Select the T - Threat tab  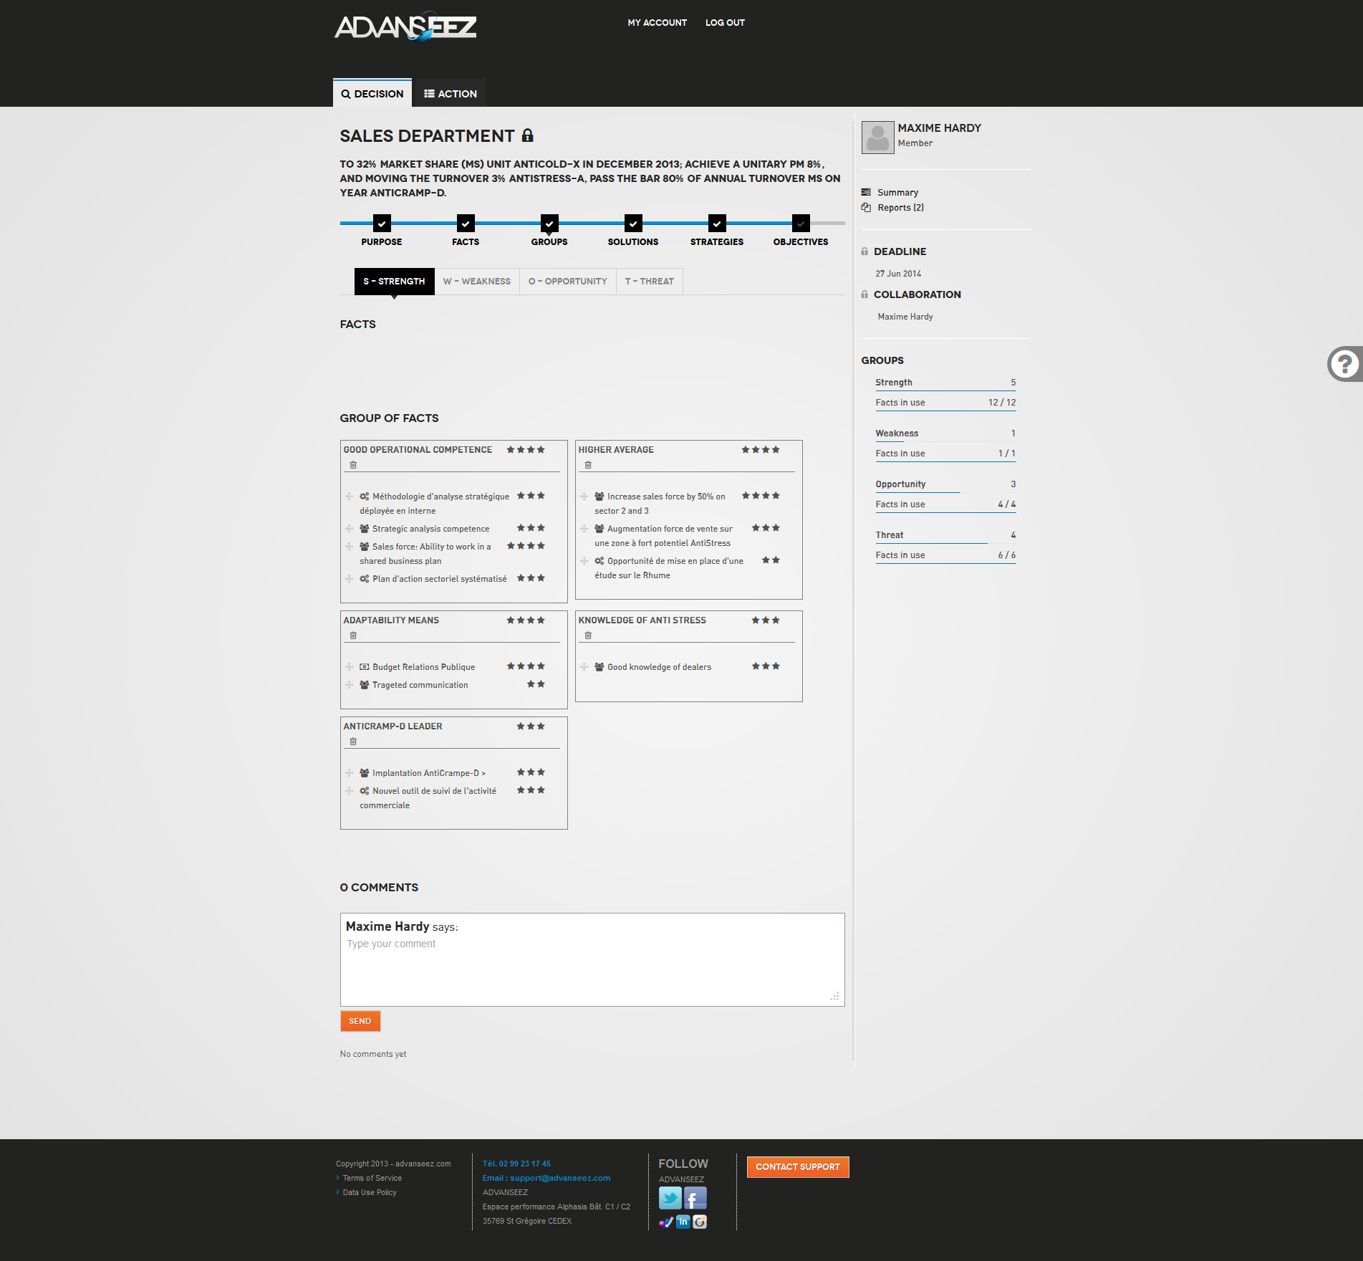click(650, 282)
